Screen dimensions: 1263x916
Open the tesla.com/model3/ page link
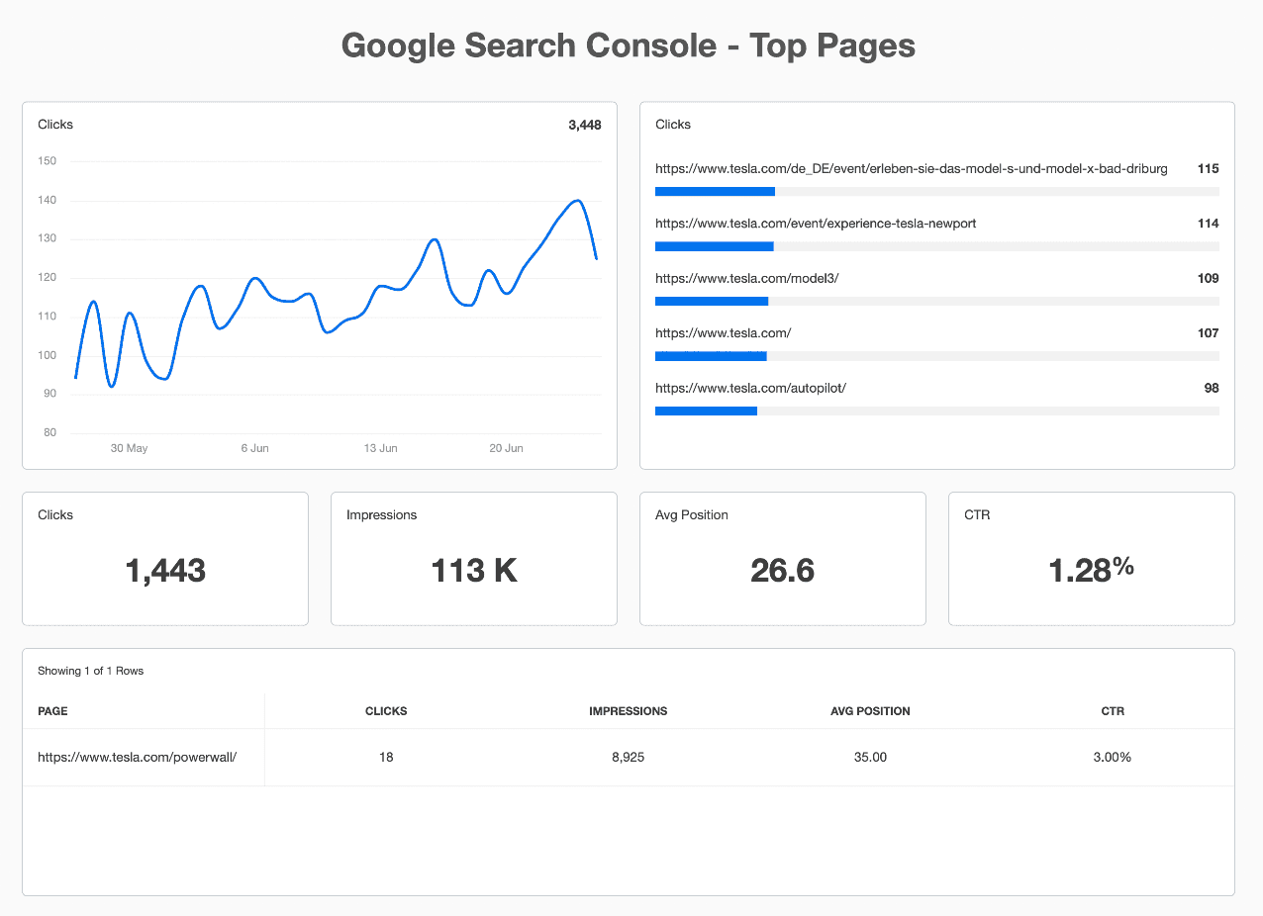(x=746, y=278)
